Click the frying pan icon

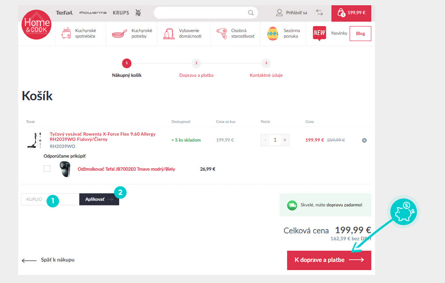pyautogui.click(x=119, y=34)
